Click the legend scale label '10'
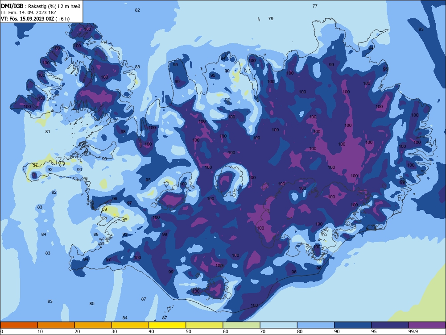The image size is (446, 335). pos(40,331)
